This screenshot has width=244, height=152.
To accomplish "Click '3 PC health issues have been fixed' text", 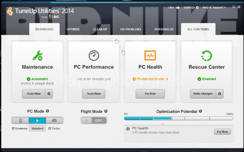I will point(156,133).
